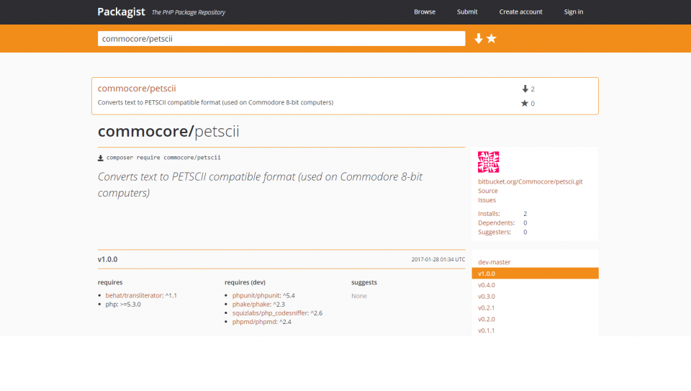Focus the package search input field

[281, 38]
